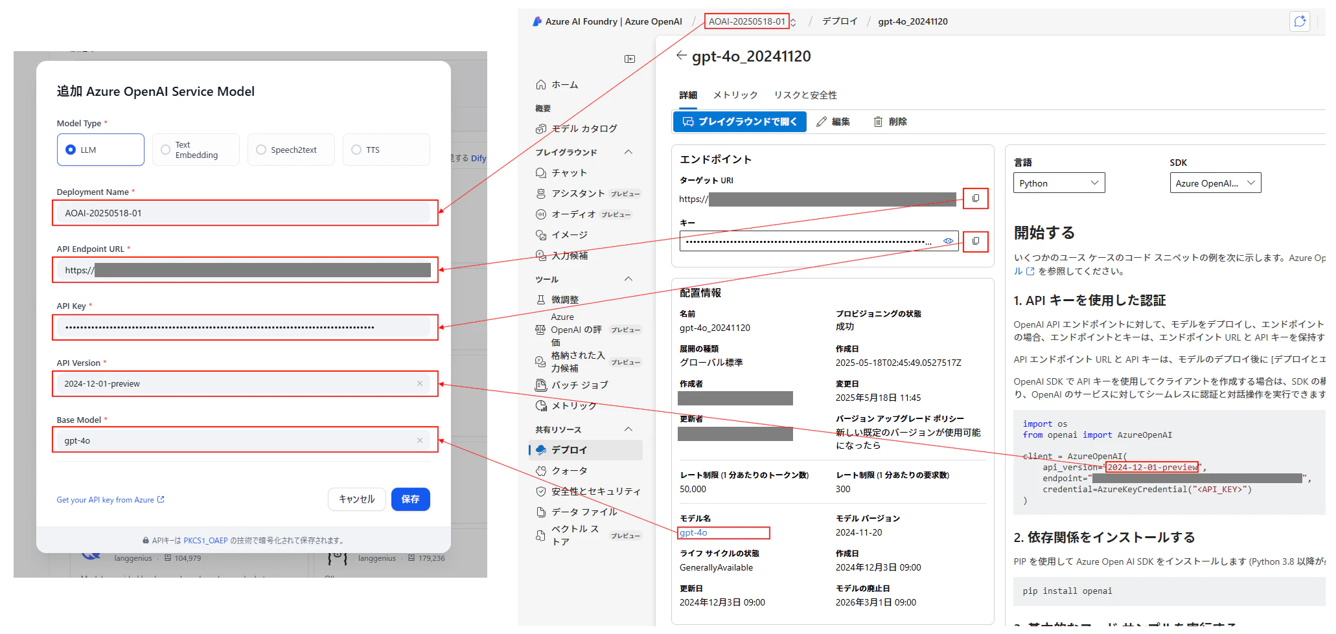Click the 微調整 fine-tuning flask icon
The width and height of the screenshot is (1336, 634).
541,300
